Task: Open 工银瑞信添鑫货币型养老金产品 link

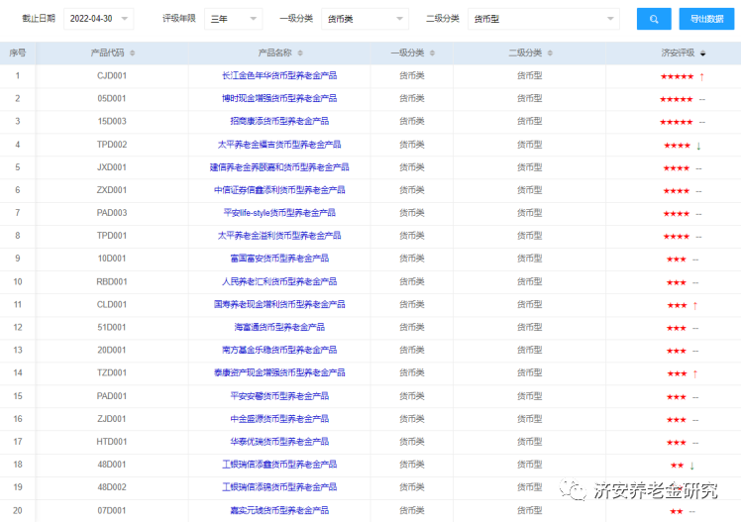Action: click(x=279, y=465)
